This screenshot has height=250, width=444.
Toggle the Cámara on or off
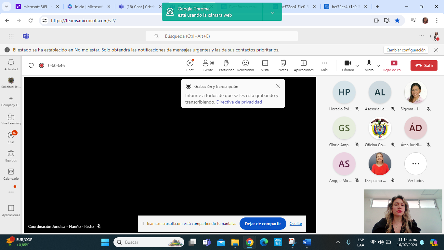348,65
